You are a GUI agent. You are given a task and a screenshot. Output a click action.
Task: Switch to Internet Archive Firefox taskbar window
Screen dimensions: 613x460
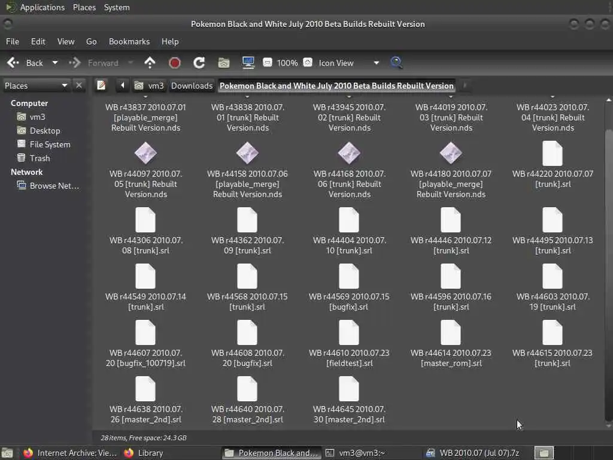tap(70, 453)
